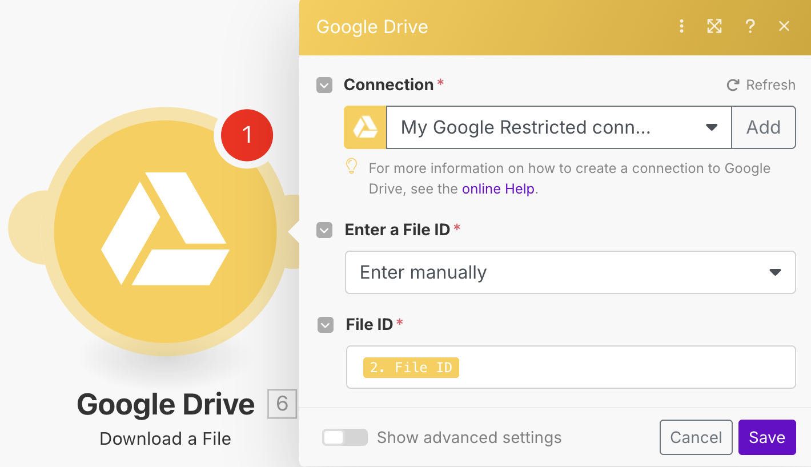Collapse the Enter a File ID section

tap(324, 231)
